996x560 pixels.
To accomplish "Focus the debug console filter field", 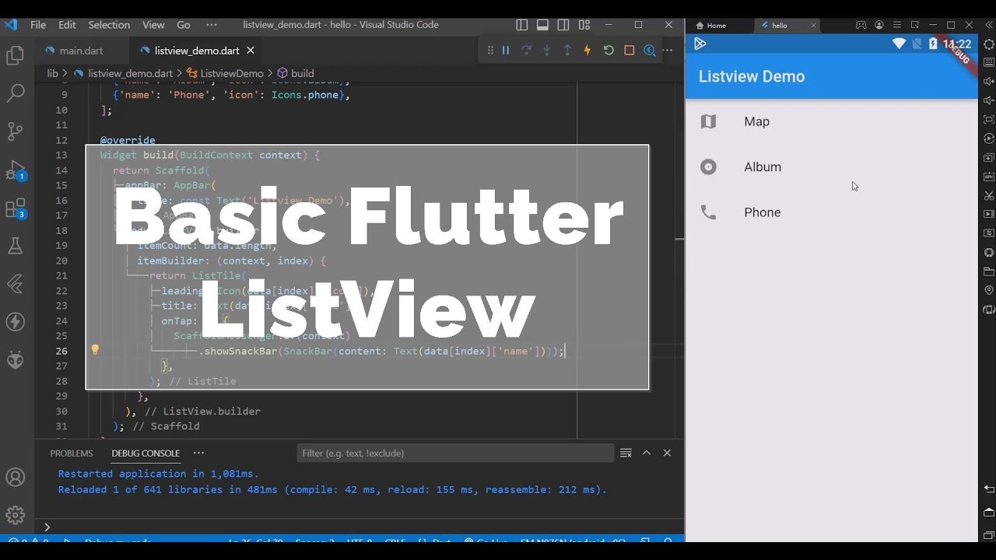I will click(455, 453).
